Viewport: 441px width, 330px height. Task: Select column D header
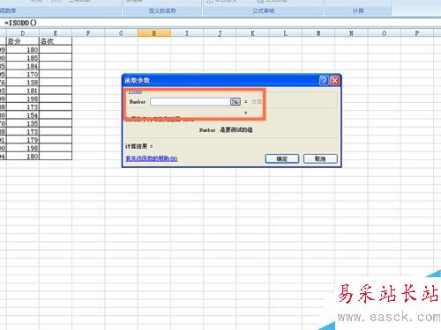(x=23, y=33)
